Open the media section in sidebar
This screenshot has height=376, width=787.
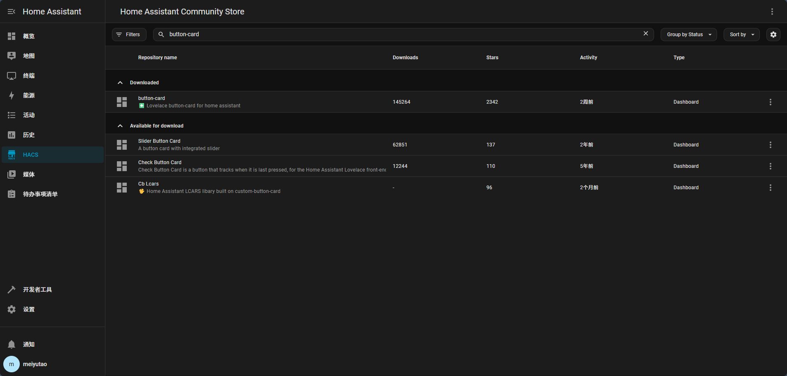pyautogui.click(x=28, y=174)
